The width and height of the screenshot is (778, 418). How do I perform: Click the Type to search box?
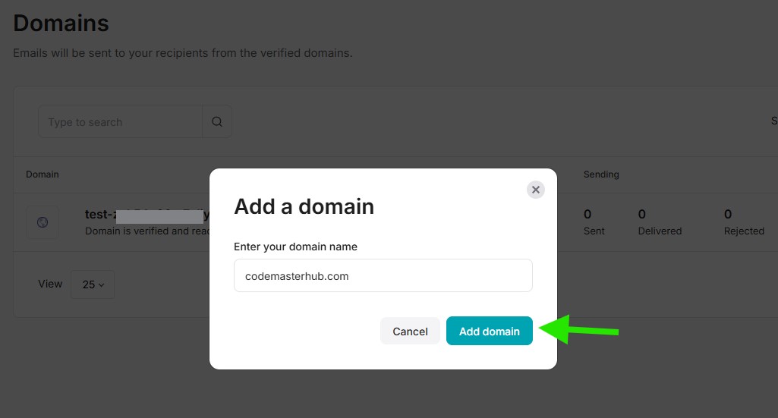pos(120,121)
